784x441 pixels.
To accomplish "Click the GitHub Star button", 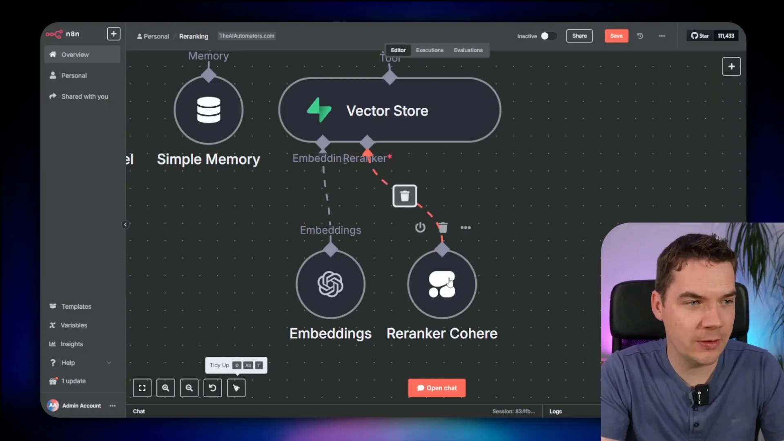I will pyautogui.click(x=700, y=36).
